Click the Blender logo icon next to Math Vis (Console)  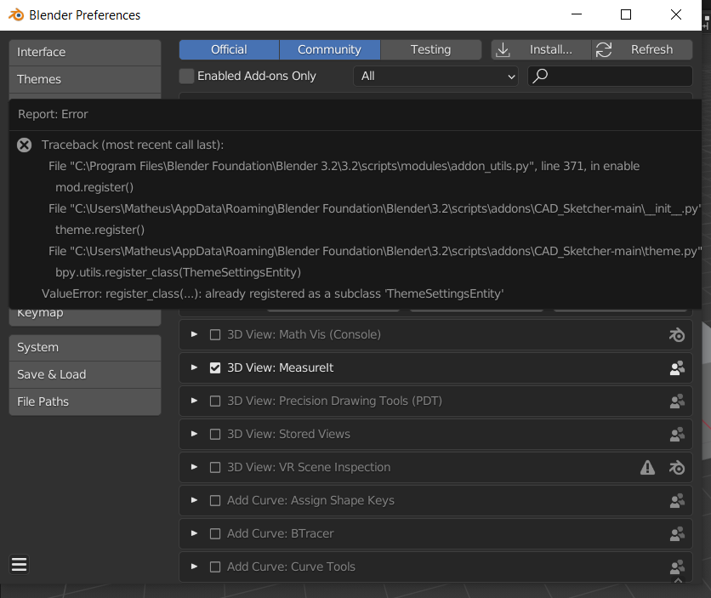[677, 334]
